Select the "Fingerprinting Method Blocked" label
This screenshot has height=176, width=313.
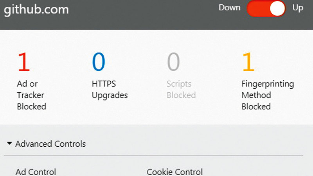(x=267, y=95)
